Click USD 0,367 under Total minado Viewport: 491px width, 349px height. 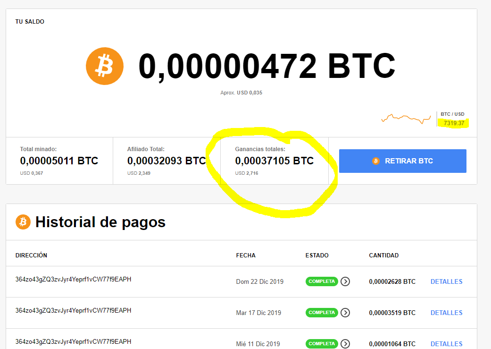(x=32, y=173)
